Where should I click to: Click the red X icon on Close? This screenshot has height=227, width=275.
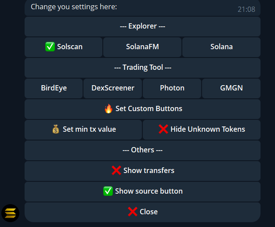click(133, 212)
